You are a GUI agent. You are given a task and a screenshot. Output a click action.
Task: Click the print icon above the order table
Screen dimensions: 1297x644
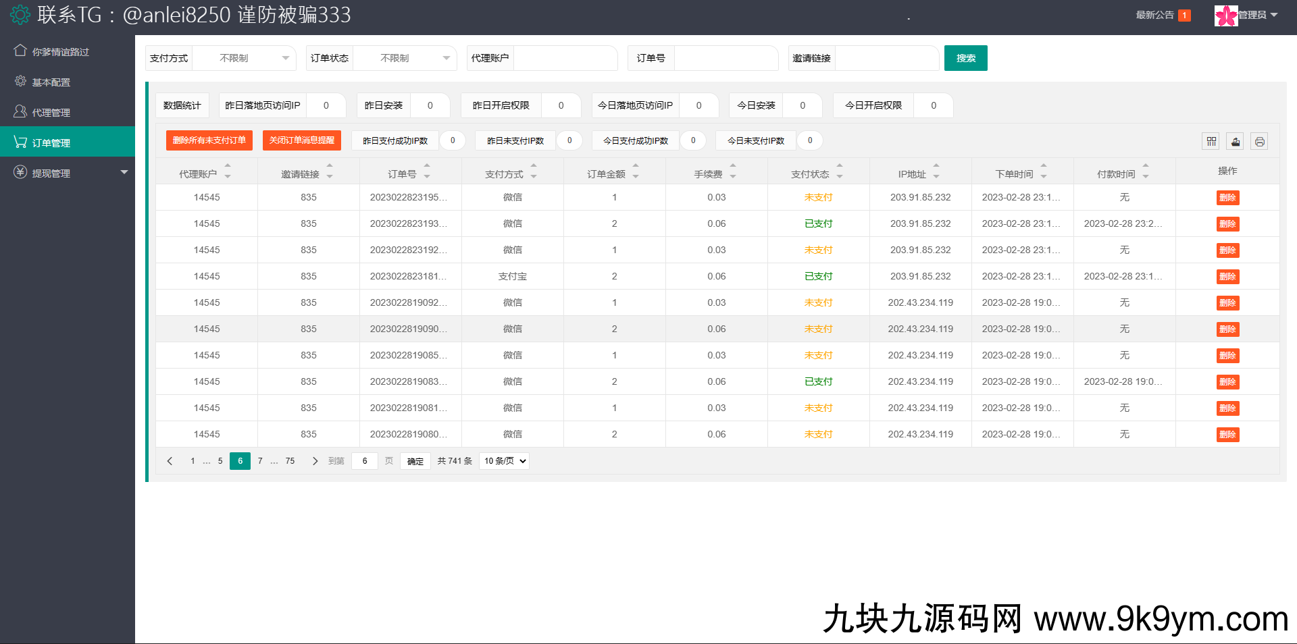tap(1259, 141)
